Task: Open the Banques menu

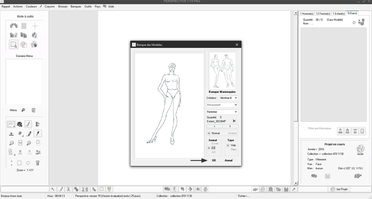Action: coord(76,6)
